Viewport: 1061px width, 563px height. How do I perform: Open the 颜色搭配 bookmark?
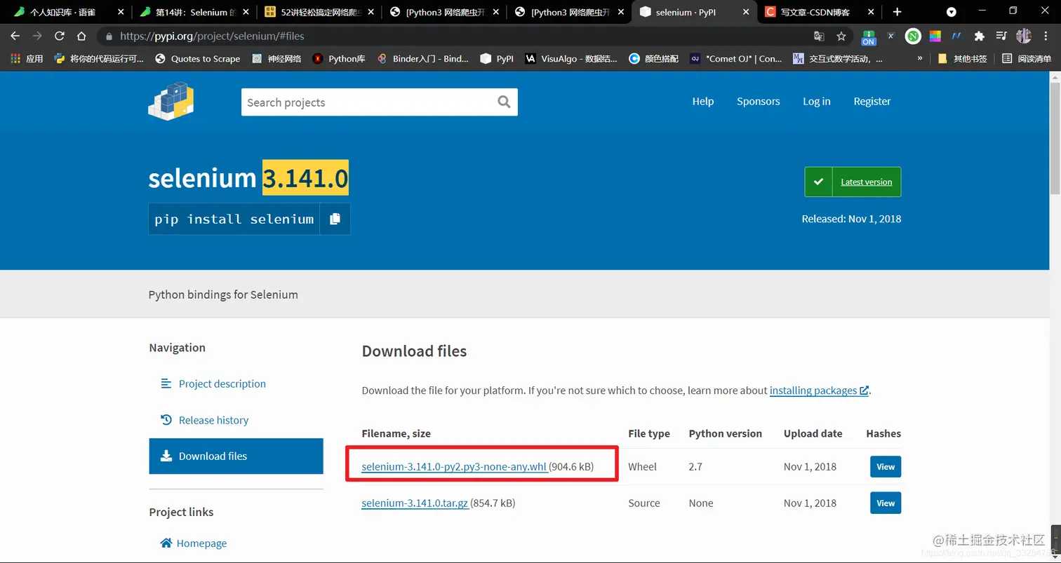(x=654, y=59)
